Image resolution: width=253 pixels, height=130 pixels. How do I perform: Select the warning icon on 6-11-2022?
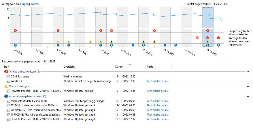[69, 42]
